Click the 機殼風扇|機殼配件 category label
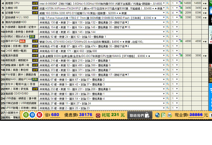Viewport: 212px width, 145px height. click(17, 60)
